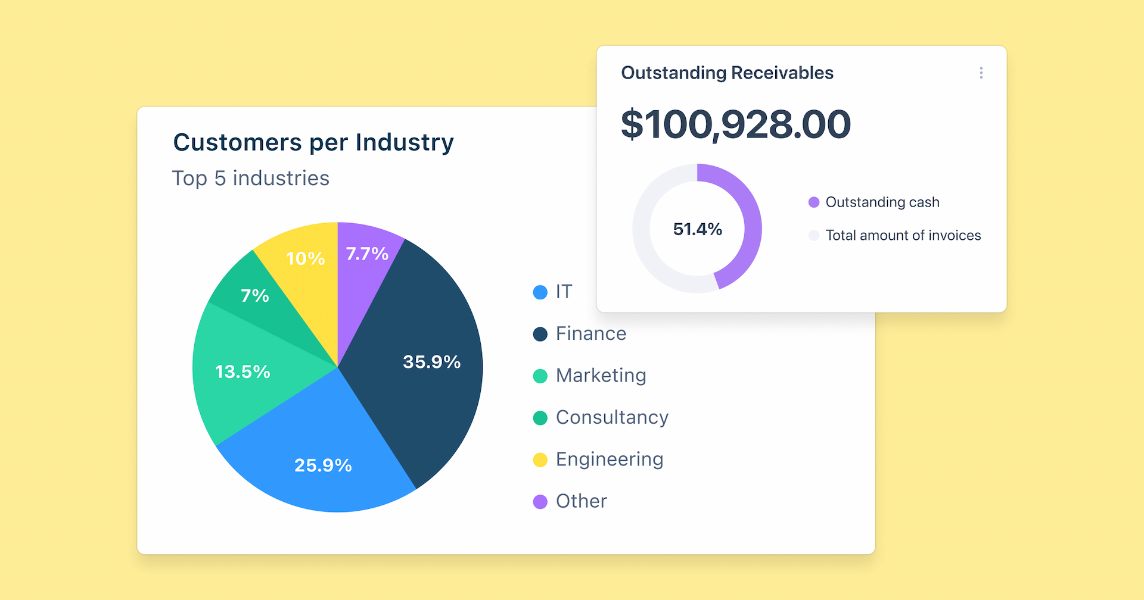
Task: Toggle the IT legend entry
Action: [x=563, y=292]
